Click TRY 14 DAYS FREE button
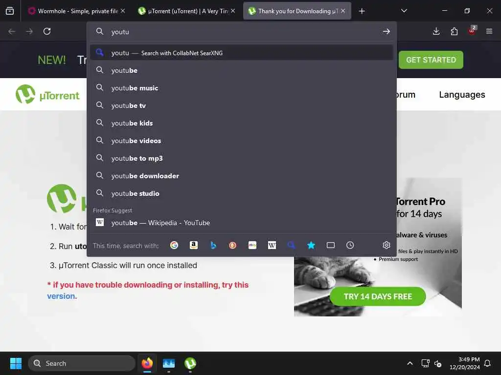The width and height of the screenshot is (501, 375). click(x=378, y=296)
